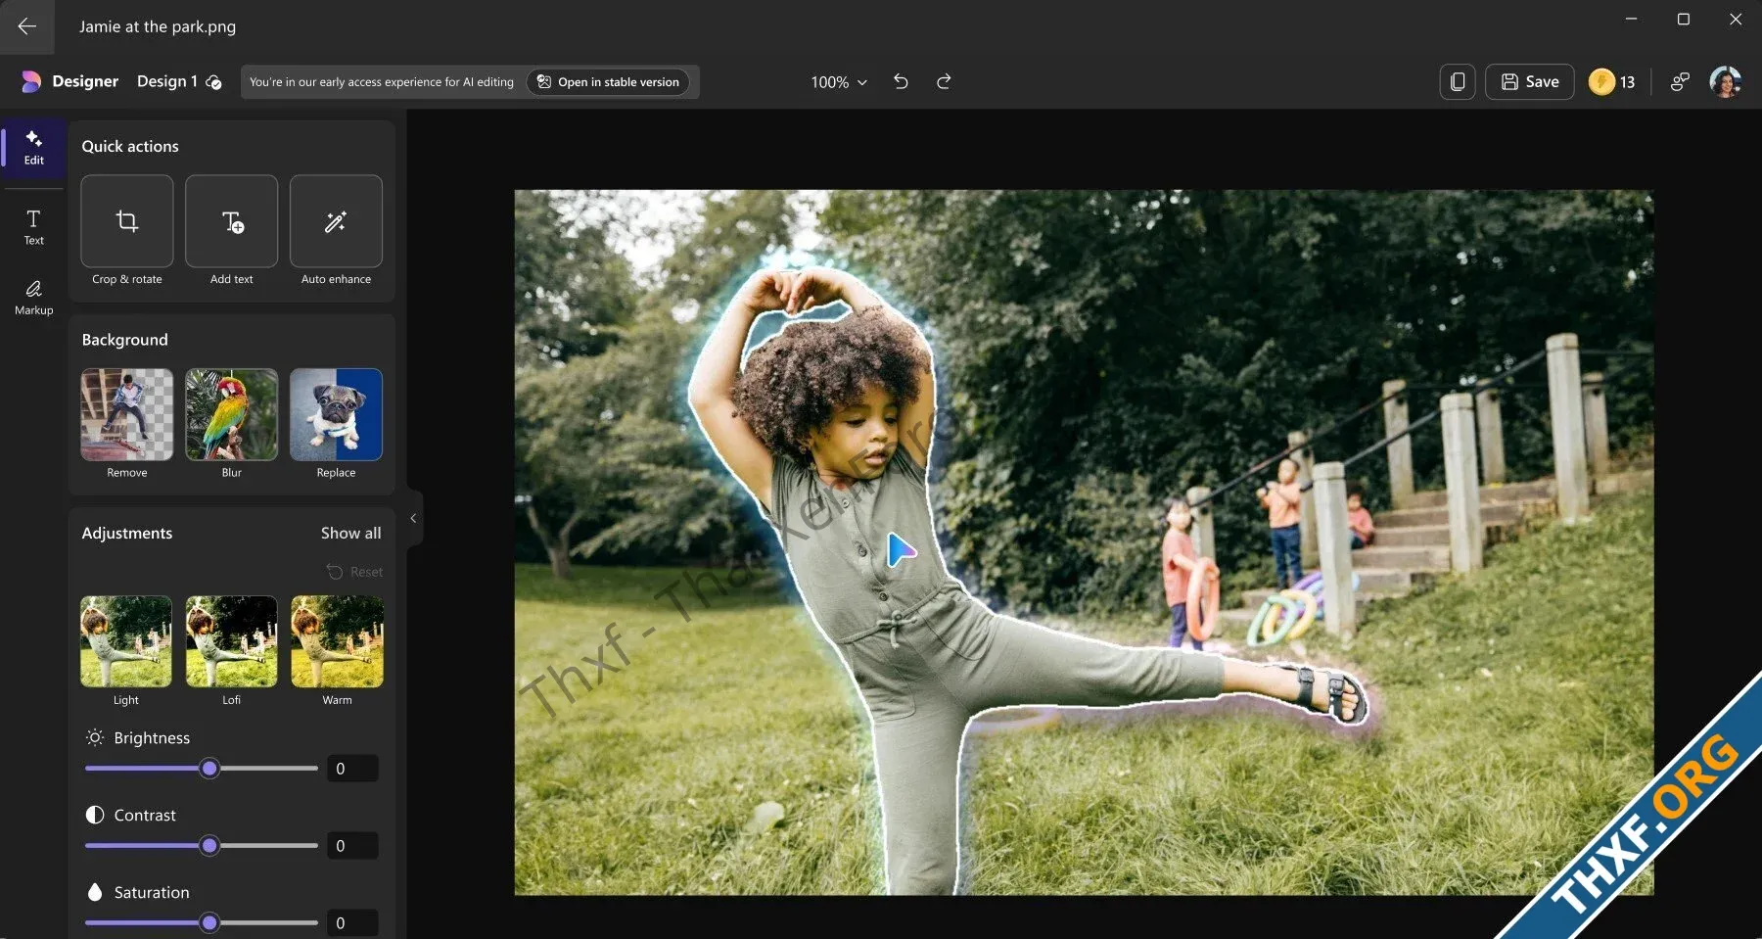The width and height of the screenshot is (1762, 939).
Task: Click the Contrast slider handle
Action: [209, 845]
